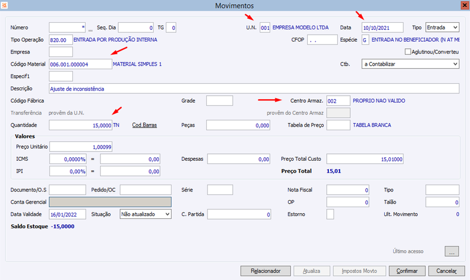Click the MATERIAL SIMPLES 1 text
Image resolution: width=470 pixels, height=280 pixels.
[137, 64]
